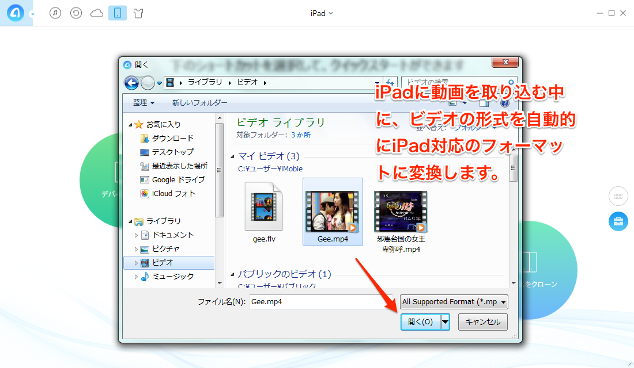Click the ライブラリ breadcrumb segment
Screen dimensions: 634x368
[205, 82]
